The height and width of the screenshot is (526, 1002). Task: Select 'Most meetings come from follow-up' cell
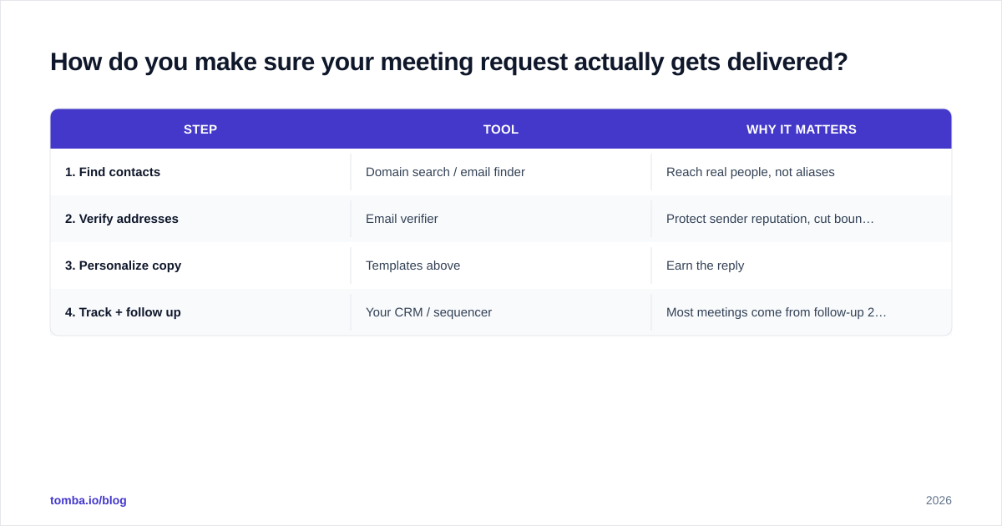(802, 312)
